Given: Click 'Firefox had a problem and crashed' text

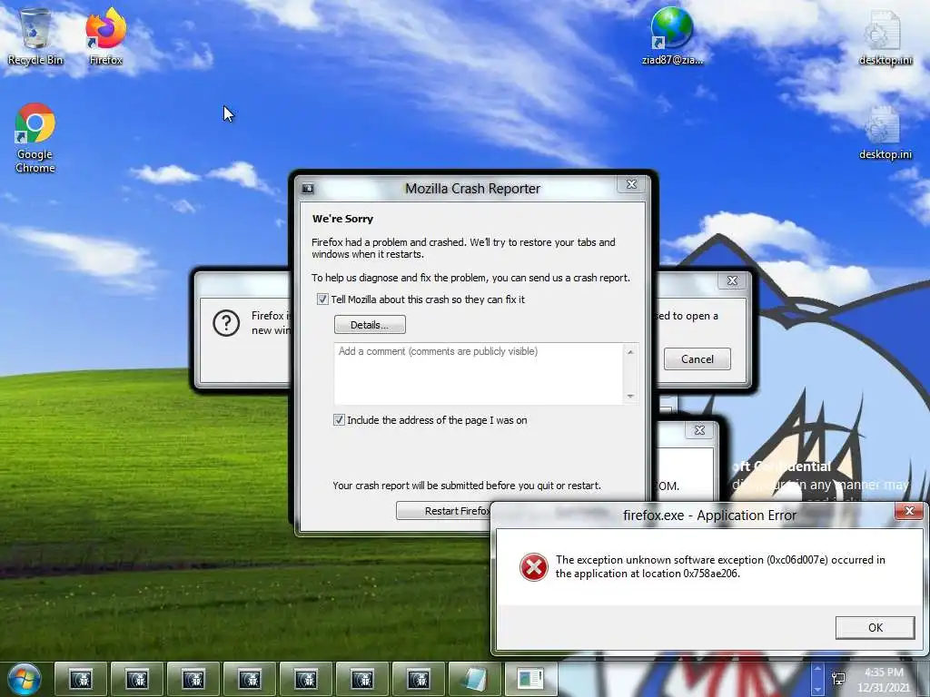Looking at the screenshot, I should point(463,249).
